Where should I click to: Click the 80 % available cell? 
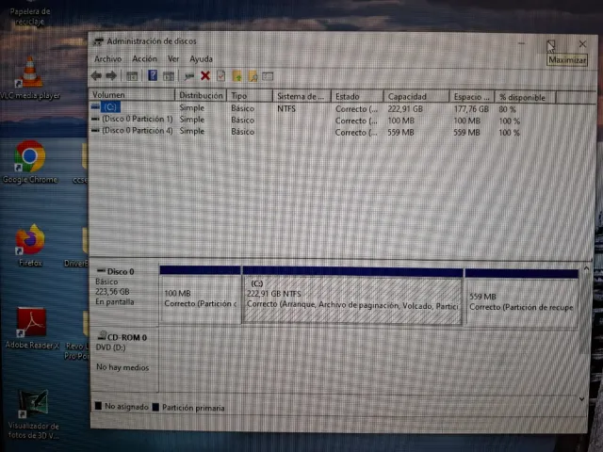pos(507,109)
